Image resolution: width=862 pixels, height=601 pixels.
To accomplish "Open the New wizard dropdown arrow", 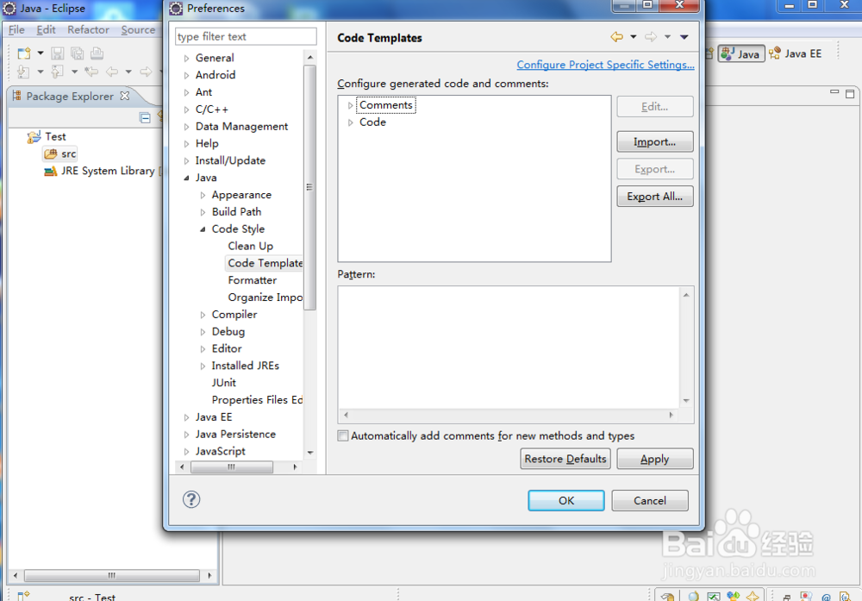I will click(41, 53).
